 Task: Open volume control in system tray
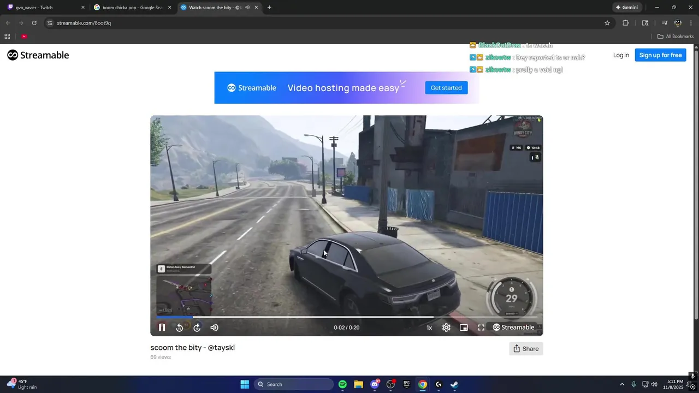click(654, 384)
